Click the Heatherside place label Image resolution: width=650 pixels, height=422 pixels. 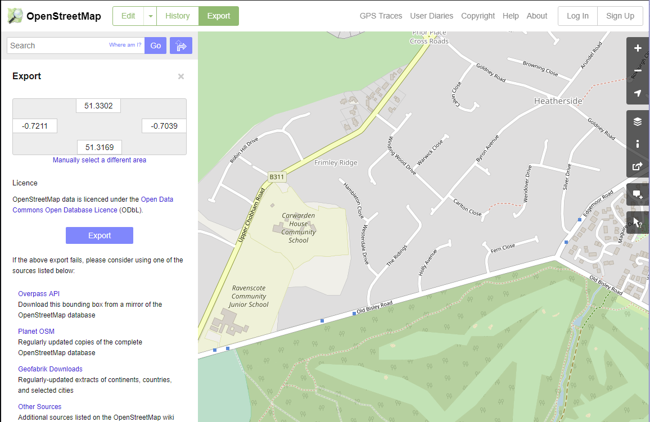point(558,101)
